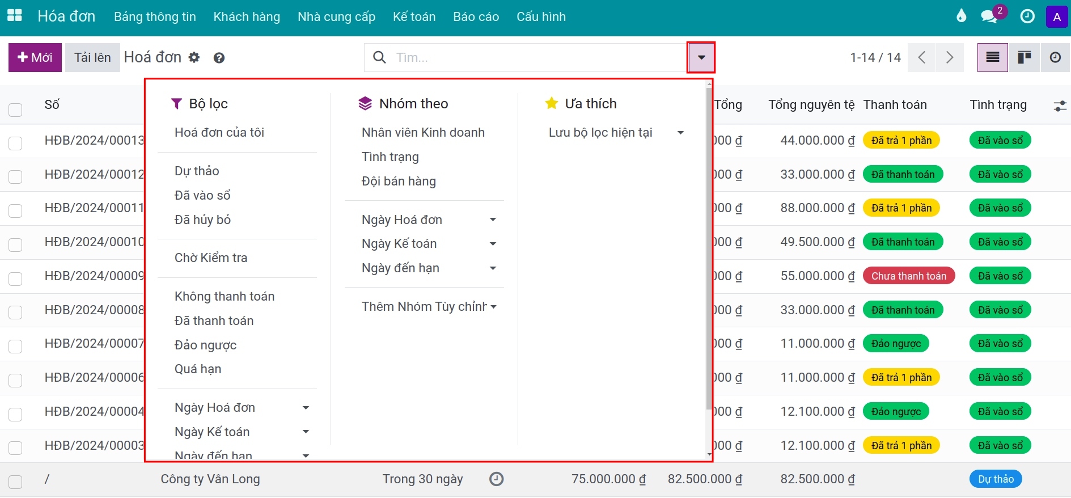Open the apps grid home menu
The width and height of the screenshot is (1071, 498).
[15, 16]
